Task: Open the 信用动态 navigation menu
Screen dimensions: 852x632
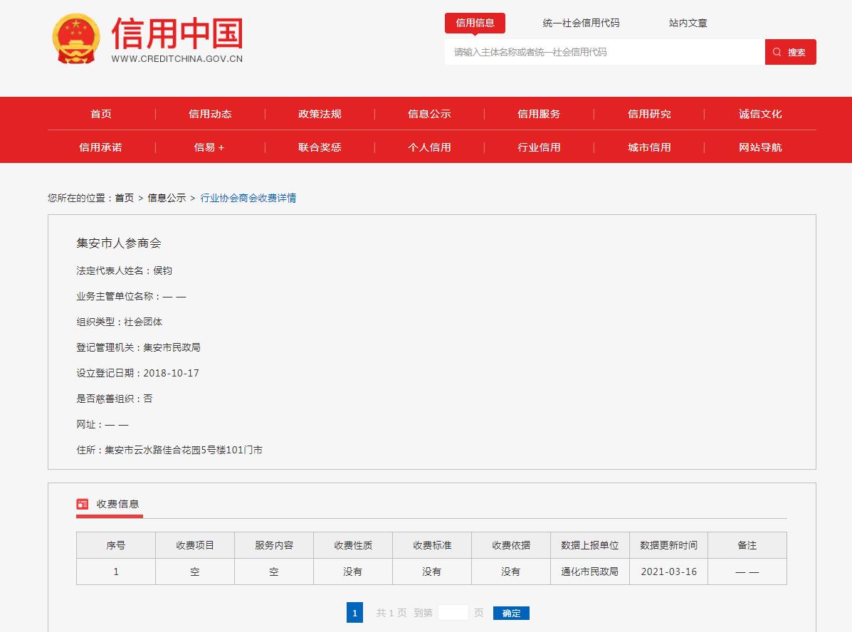Action: (210, 114)
